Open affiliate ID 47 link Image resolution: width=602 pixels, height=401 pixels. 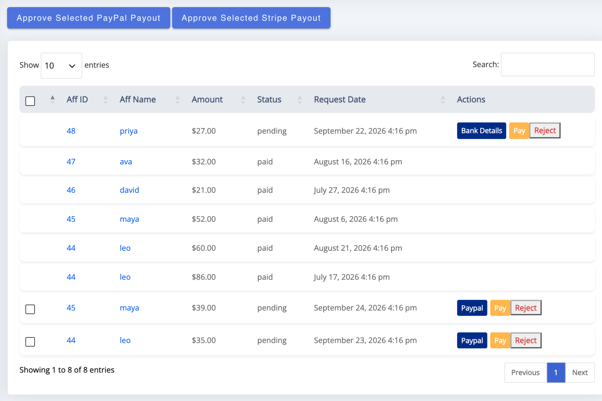[x=71, y=162]
